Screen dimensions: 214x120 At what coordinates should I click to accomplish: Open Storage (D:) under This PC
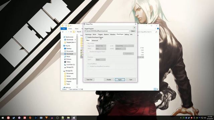coord(70,67)
